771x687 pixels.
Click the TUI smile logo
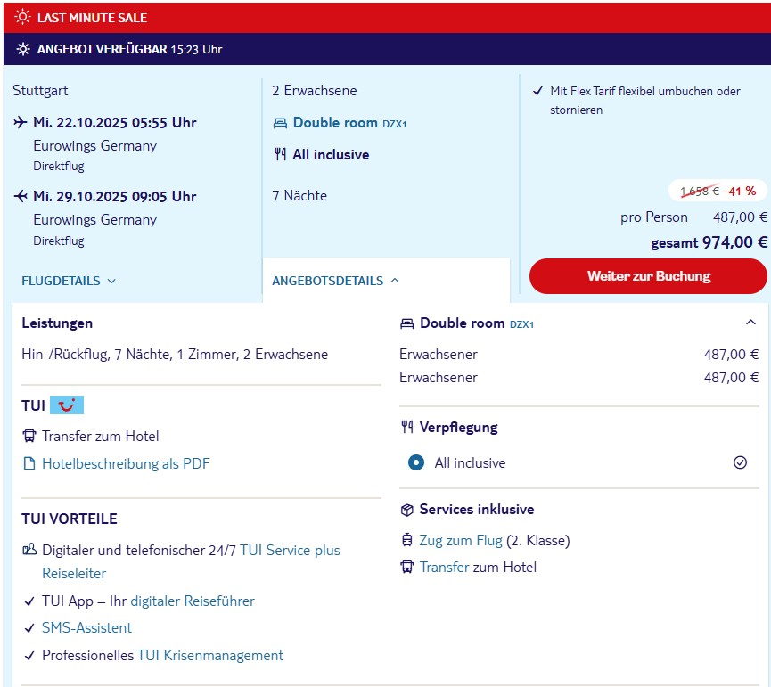(x=67, y=405)
